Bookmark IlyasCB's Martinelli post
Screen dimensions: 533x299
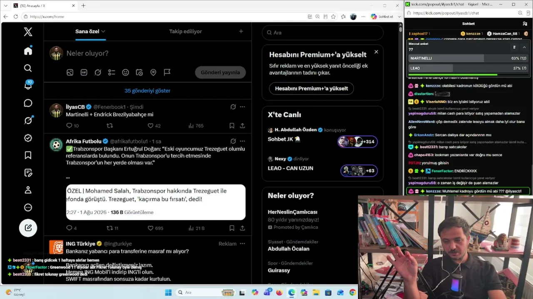pyautogui.click(x=232, y=125)
